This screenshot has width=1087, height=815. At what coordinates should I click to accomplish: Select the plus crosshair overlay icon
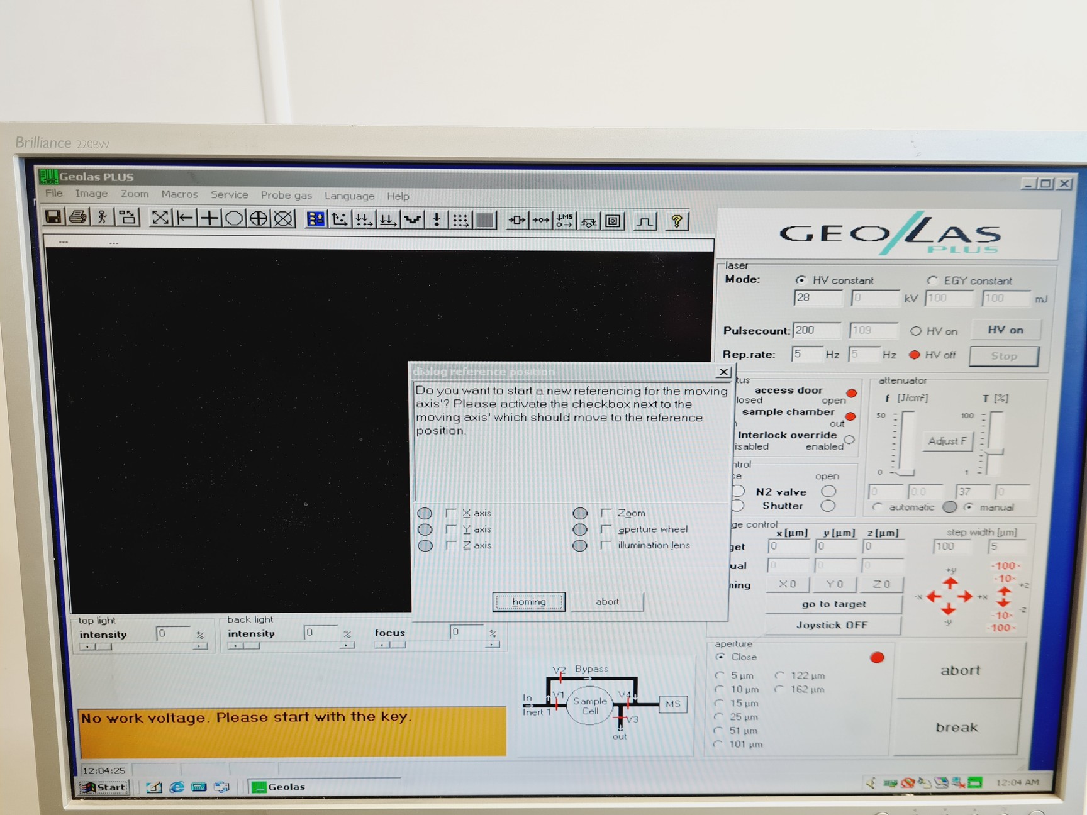point(209,218)
